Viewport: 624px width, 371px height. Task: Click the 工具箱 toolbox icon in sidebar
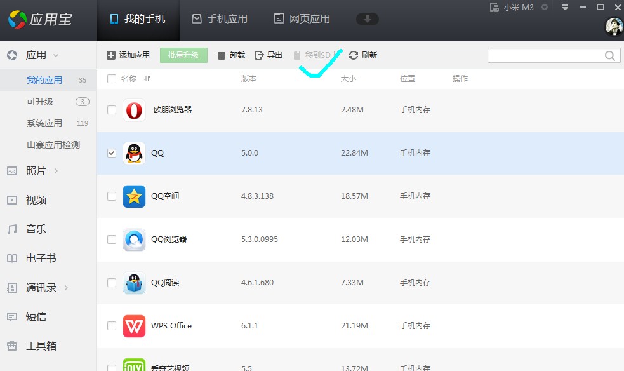click(x=12, y=346)
